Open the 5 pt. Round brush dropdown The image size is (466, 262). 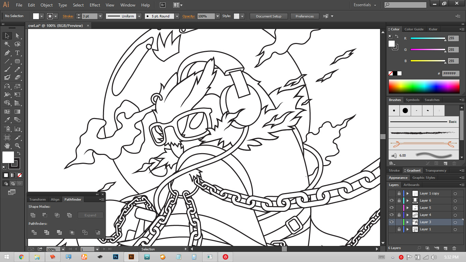click(177, 16)
